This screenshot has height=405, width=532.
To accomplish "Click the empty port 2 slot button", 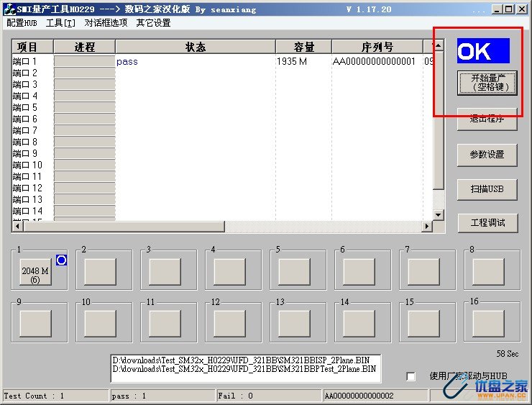I will point(100,271).
